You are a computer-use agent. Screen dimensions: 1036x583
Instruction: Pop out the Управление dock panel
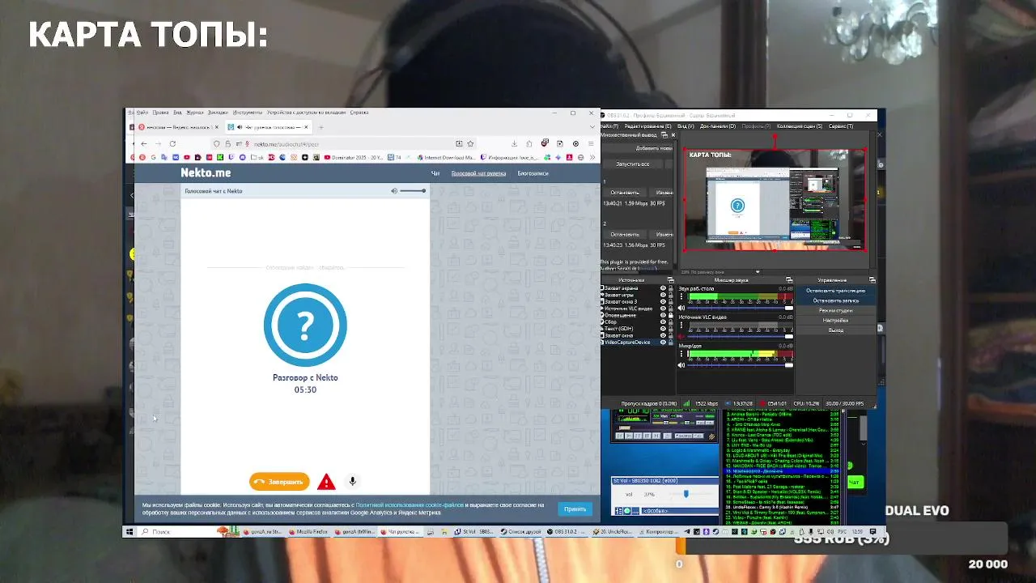point(873,280)
